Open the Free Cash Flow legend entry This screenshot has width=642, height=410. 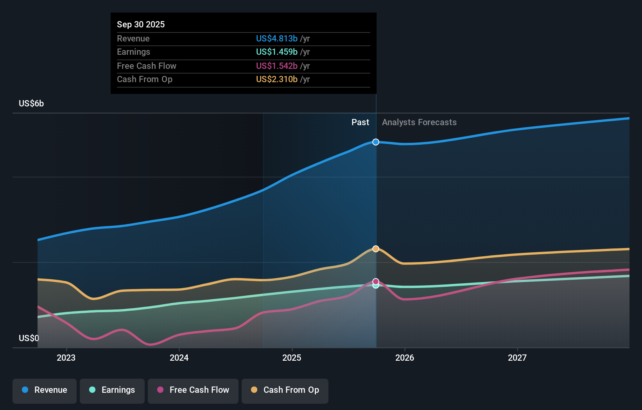pyautogui.click(x=193, y=390)
